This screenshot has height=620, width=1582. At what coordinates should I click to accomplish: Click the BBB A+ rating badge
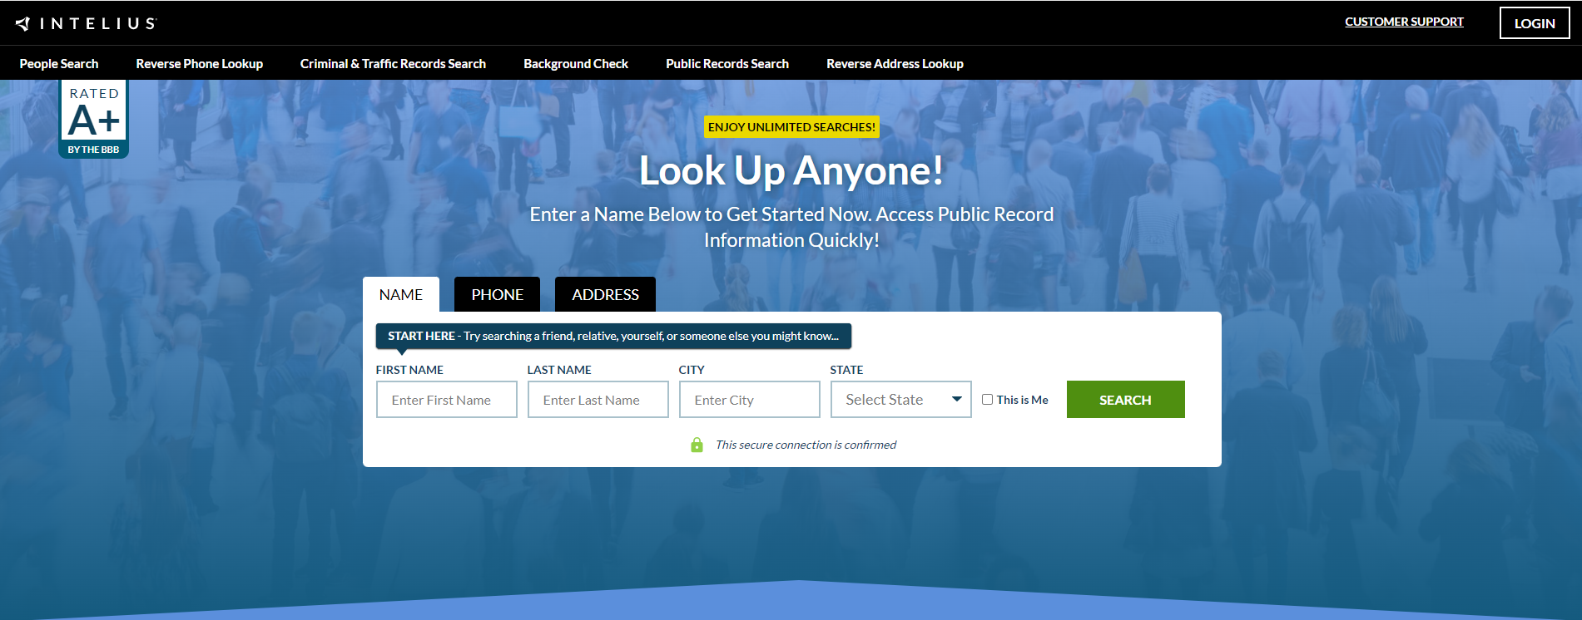click(94, 119)
